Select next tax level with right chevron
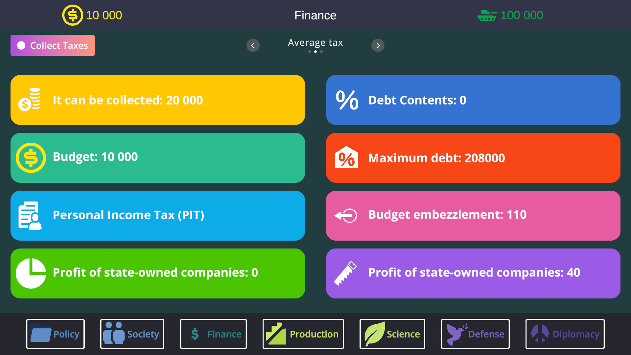The width and height of the screenshot is (631, 355). pyautogui.click(x=378, y=45)
